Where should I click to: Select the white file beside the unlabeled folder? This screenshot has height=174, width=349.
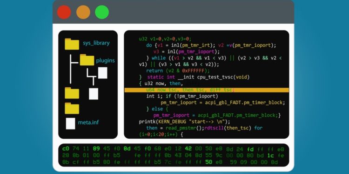(x=94, y=94)
